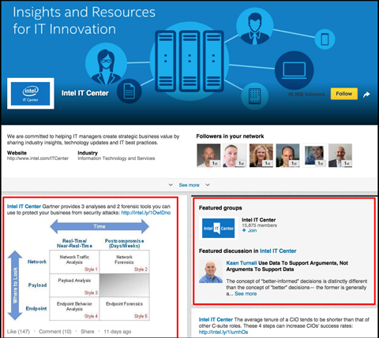Open Kaan Turnali's profile photo
Image resolution: width=379 pixels, height=338 pixels.
point(211,271)
